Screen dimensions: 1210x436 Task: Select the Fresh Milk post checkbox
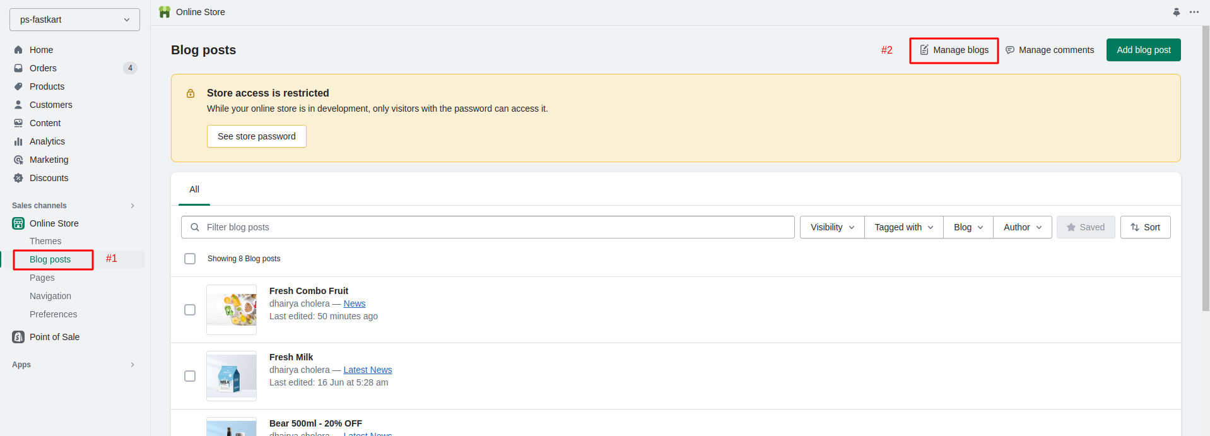pos(190,376)
